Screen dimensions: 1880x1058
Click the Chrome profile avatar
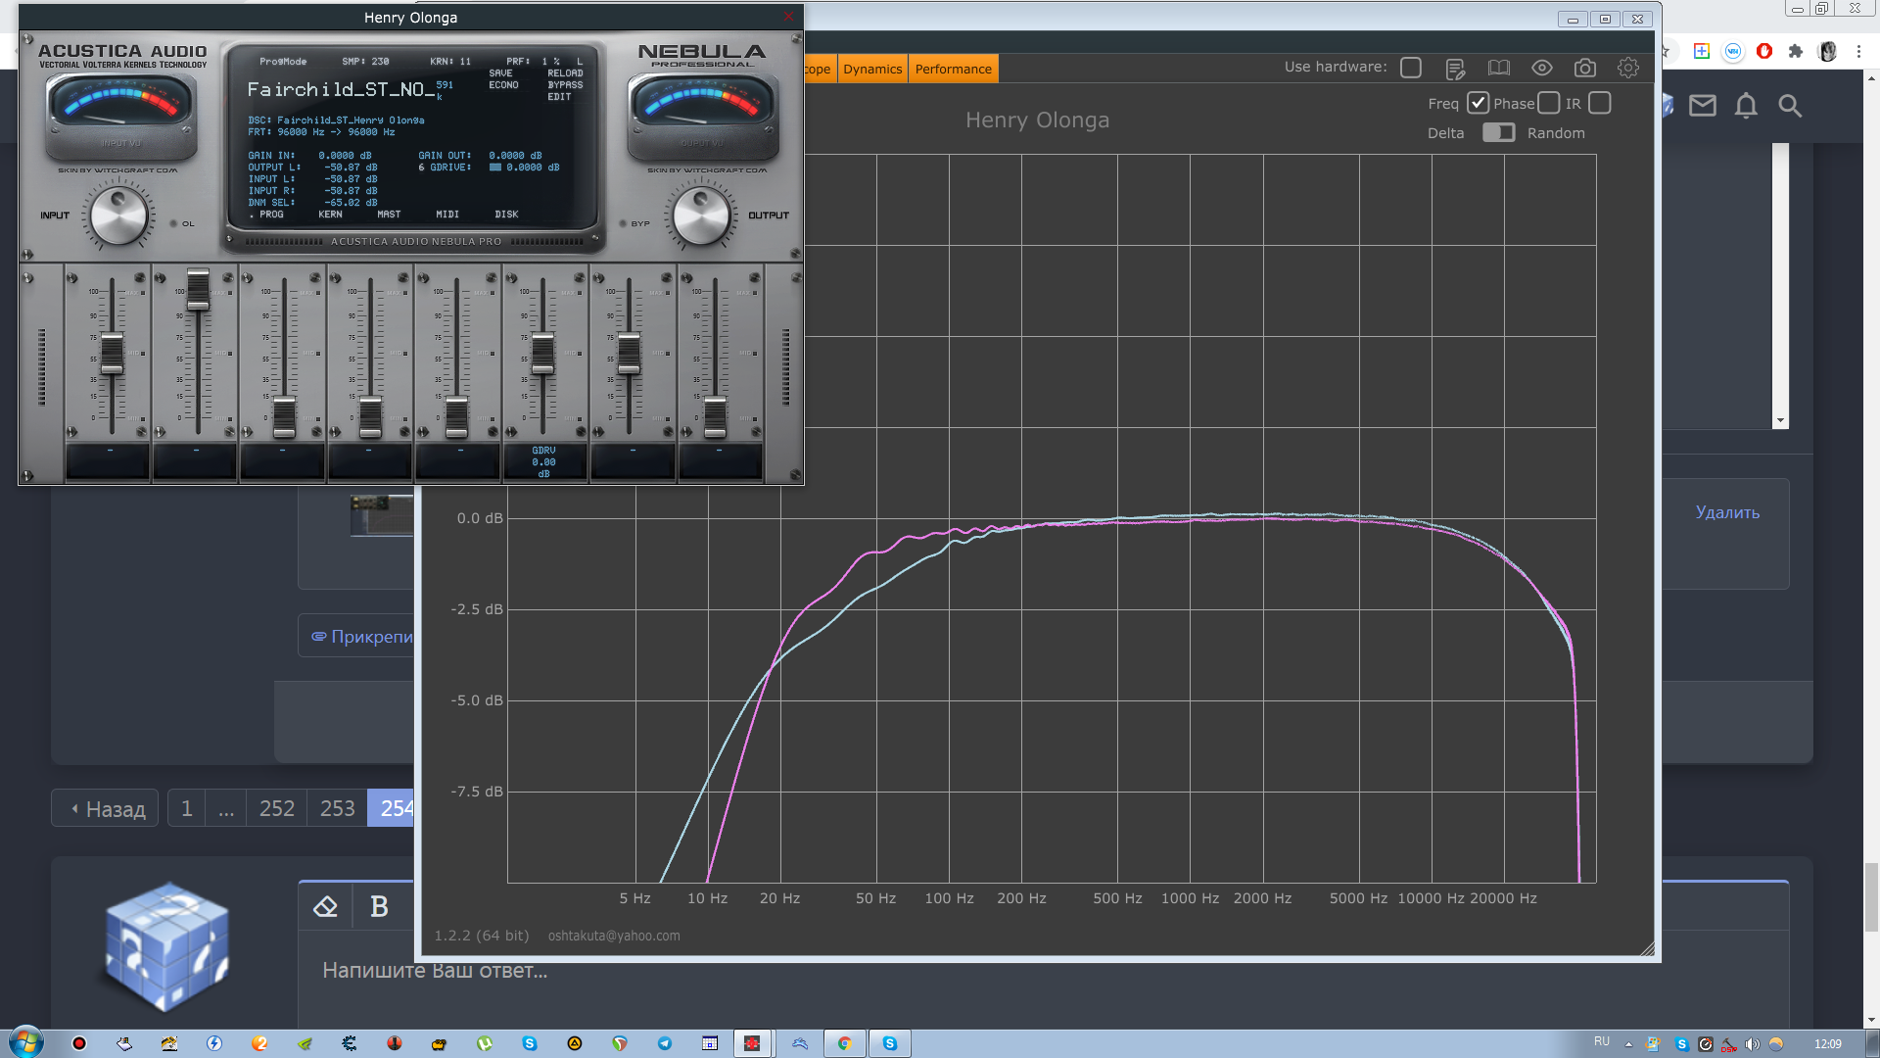tap(1827, 51)
